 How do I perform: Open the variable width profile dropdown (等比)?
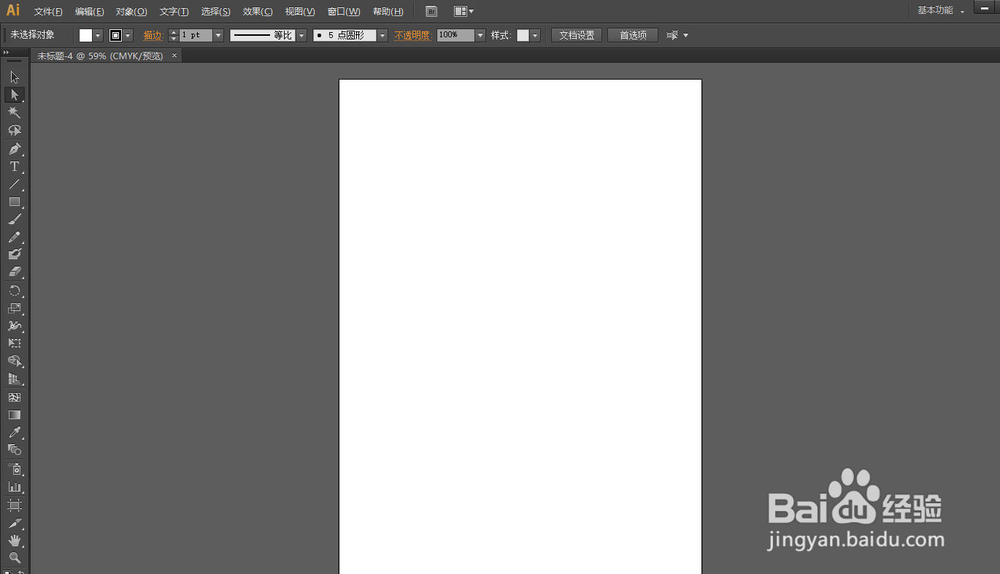[x=301, y=35]
